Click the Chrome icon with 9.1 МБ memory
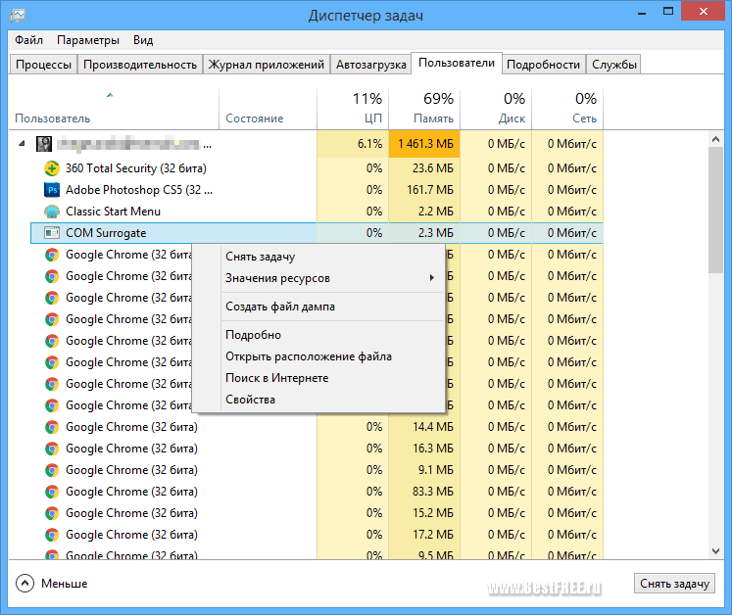The width and height of the screenshot is (732, 615). pyautogui.click(x=51, y=470)
